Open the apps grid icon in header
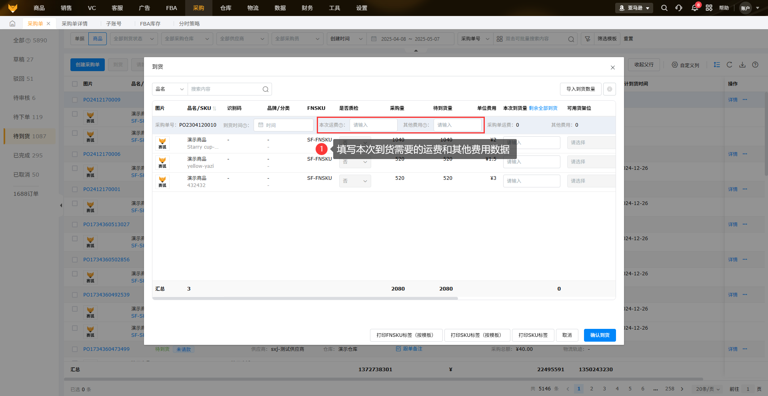 (709, 8)
